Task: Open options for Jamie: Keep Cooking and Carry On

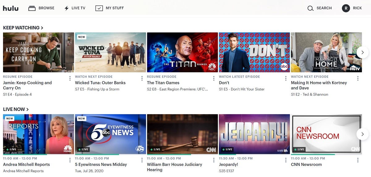Action: point(70,78)
